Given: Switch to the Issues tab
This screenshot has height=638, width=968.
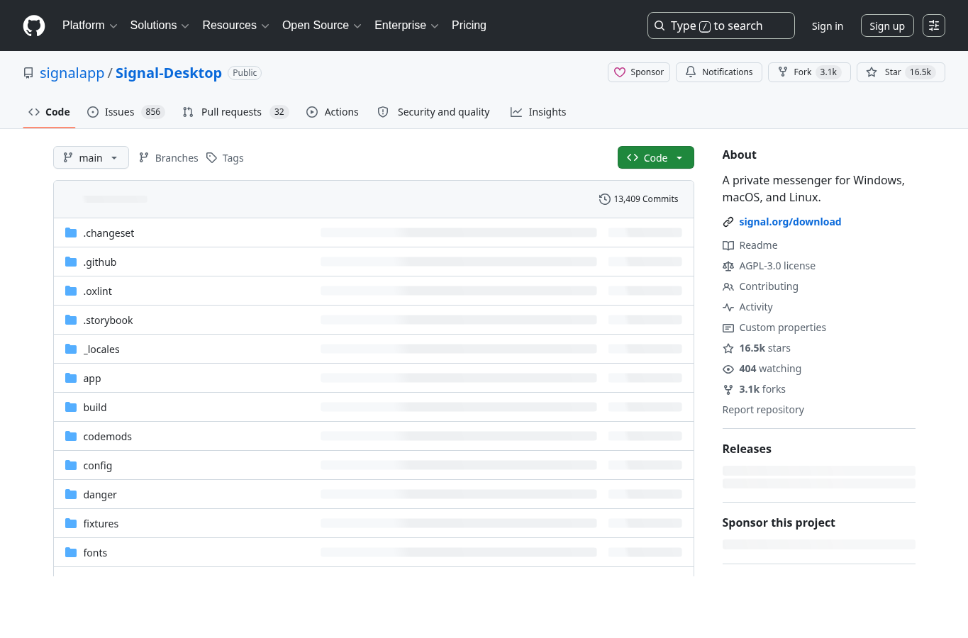Looking at the screenshot, I should [x=126, y=112].
